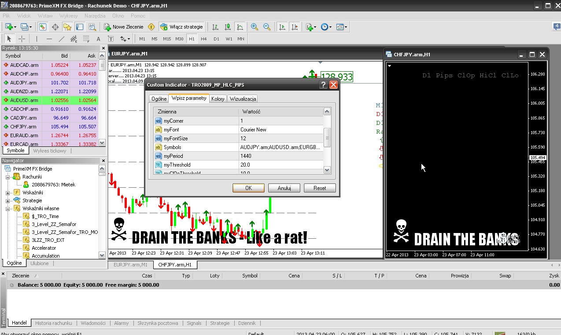The height and width of the screenshot is (335, 561).
Task: Edit the Symbols value field
Action: click(x=281, y=147)
